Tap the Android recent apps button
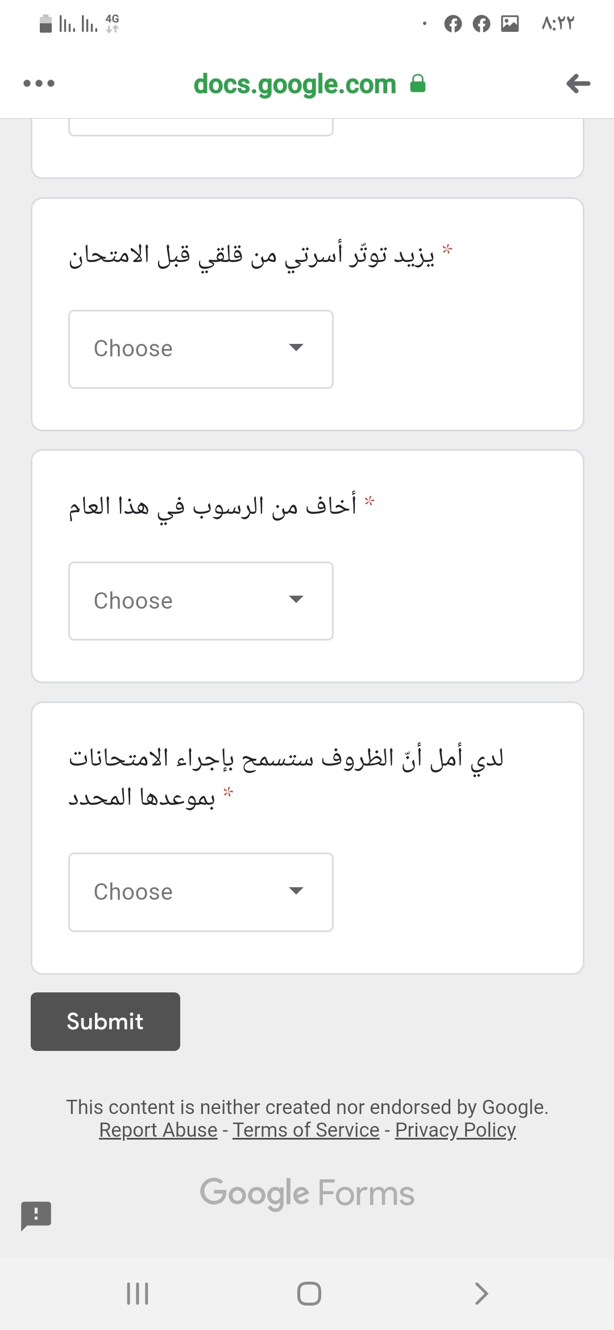Image resolution: width=614 pixels, height=1330 pixels. coord(138,1294)
